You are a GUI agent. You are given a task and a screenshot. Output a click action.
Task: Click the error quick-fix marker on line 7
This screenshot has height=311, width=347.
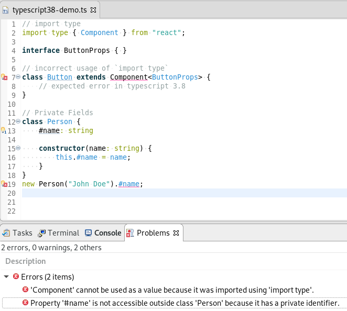[x=4, y=77]
